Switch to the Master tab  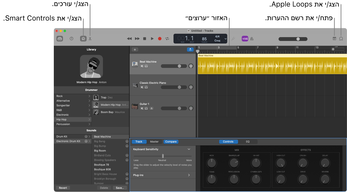[x=154, y=142]
